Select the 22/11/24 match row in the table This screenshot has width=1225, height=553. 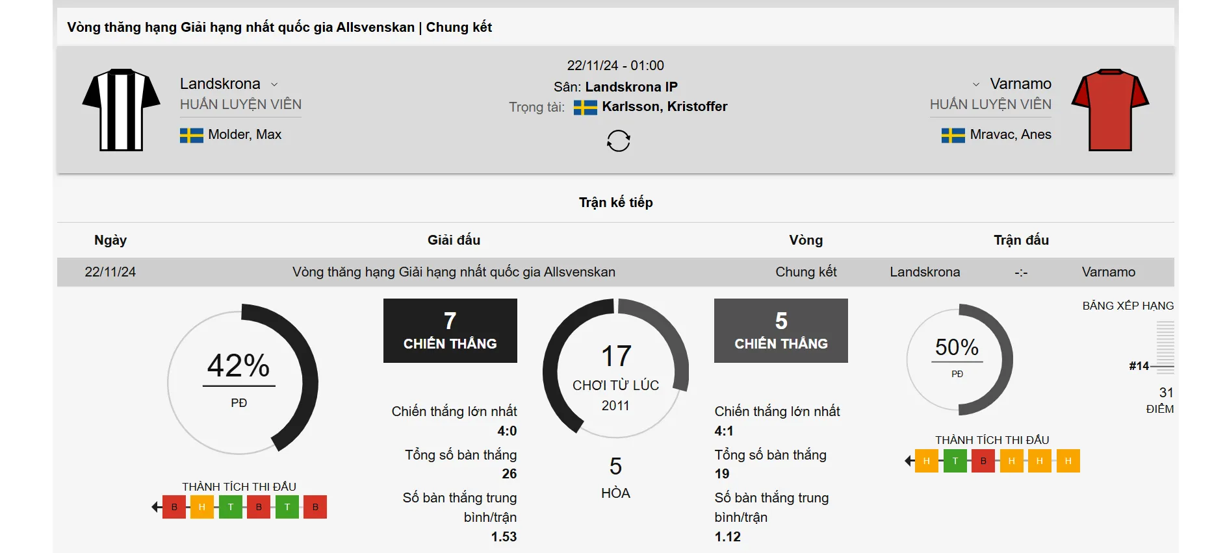click(x=112, y=272)
